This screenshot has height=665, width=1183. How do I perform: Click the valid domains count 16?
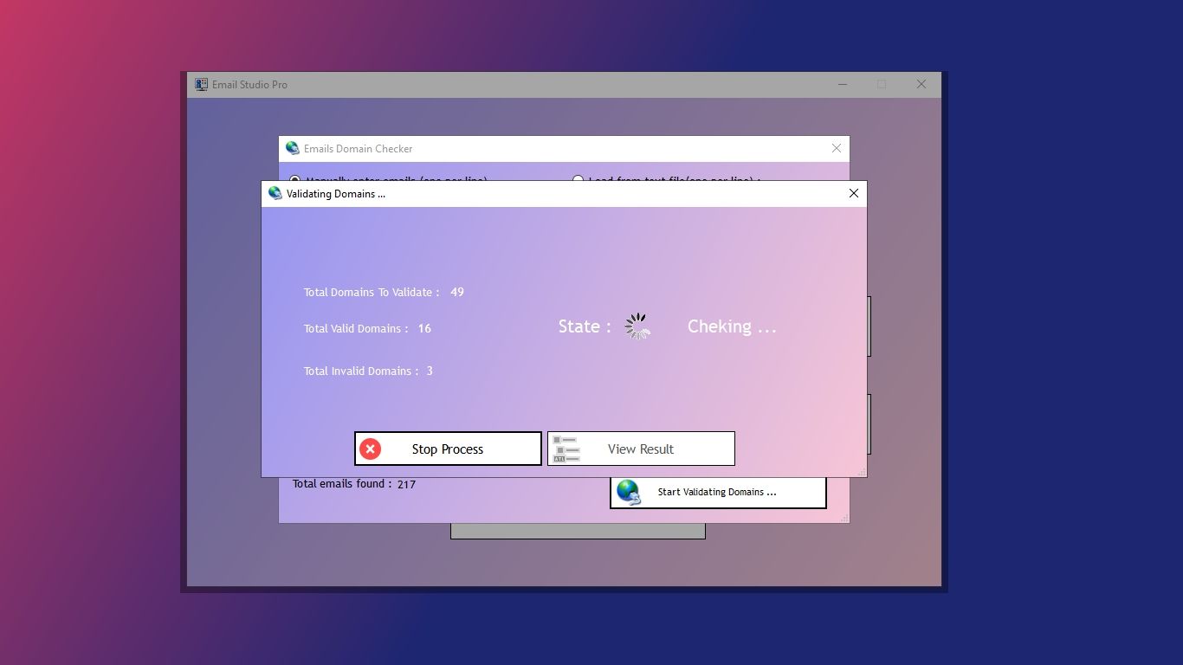tap(424, 329)
